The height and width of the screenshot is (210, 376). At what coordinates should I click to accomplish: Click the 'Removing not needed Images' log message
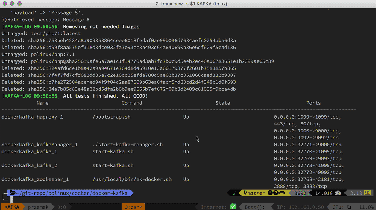tap(101, 27)
